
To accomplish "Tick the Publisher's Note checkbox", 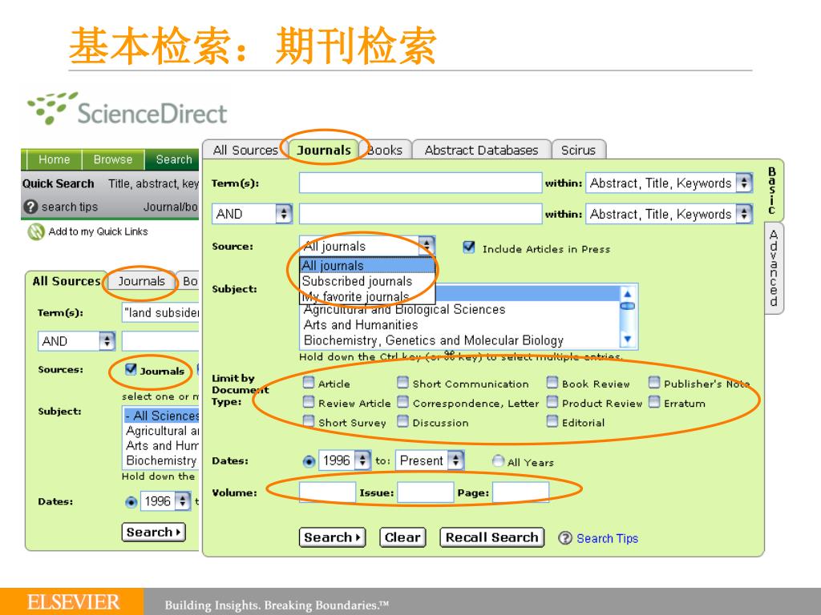I will click(x=654, y=382).
